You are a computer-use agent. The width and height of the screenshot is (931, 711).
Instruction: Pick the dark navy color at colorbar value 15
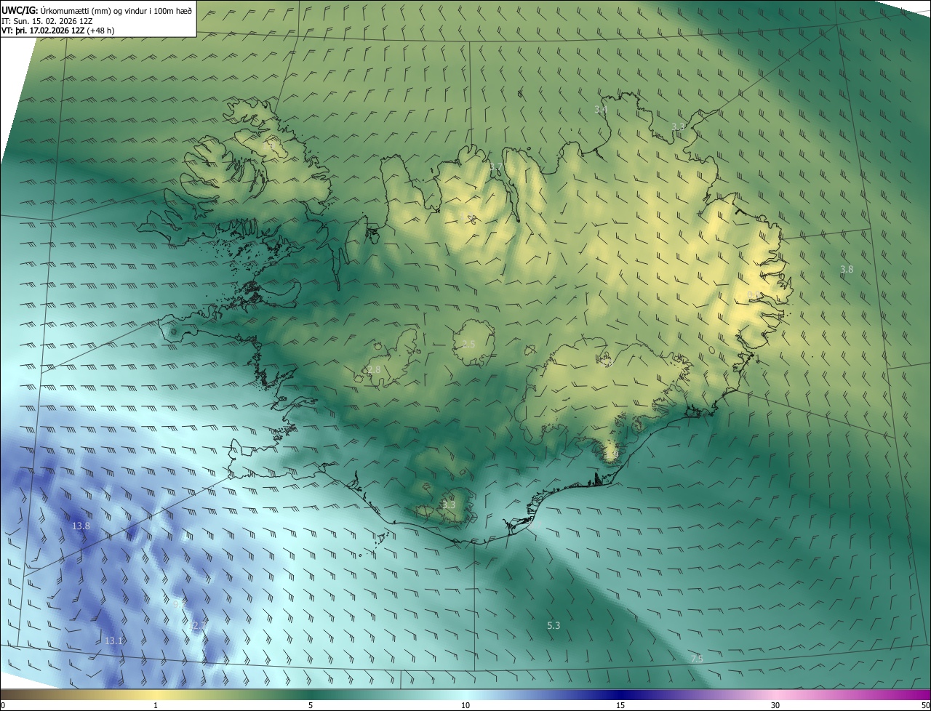pyautogui.click(x=620, y=694)
